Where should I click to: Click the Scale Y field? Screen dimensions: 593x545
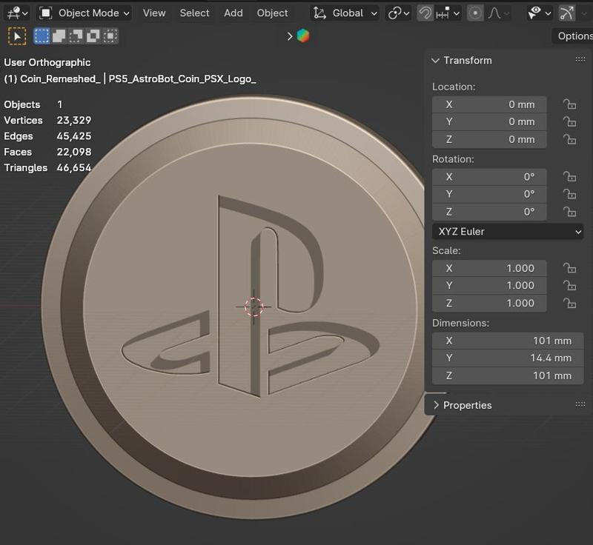[489, 286]
